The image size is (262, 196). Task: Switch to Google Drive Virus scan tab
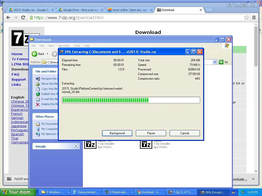tap(81, 10)
